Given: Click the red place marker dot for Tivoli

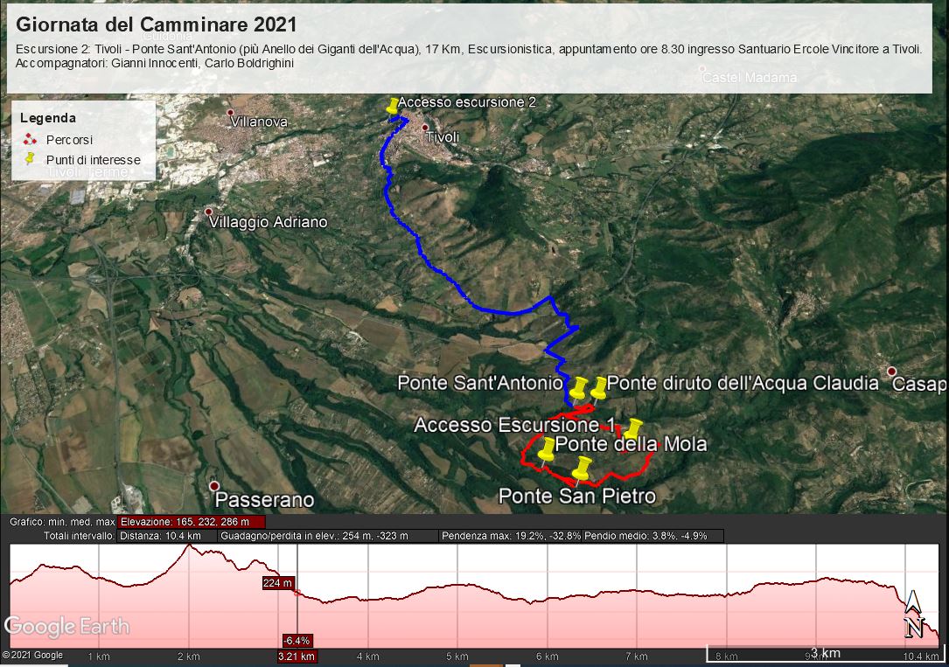Looking at the screenshot, I should tap(425, 128).
